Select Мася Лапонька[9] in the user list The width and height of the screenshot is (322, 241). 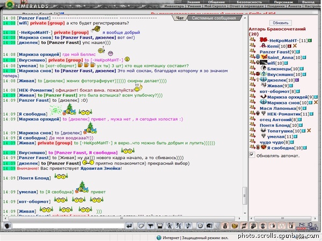point(281,108)
